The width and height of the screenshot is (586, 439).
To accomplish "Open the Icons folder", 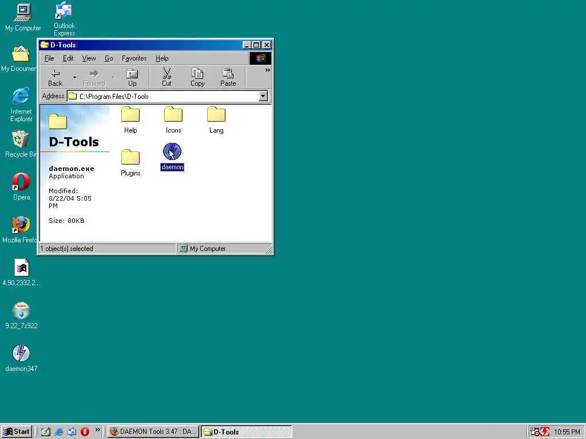I will pyautogui.click(x=173, y=120).
